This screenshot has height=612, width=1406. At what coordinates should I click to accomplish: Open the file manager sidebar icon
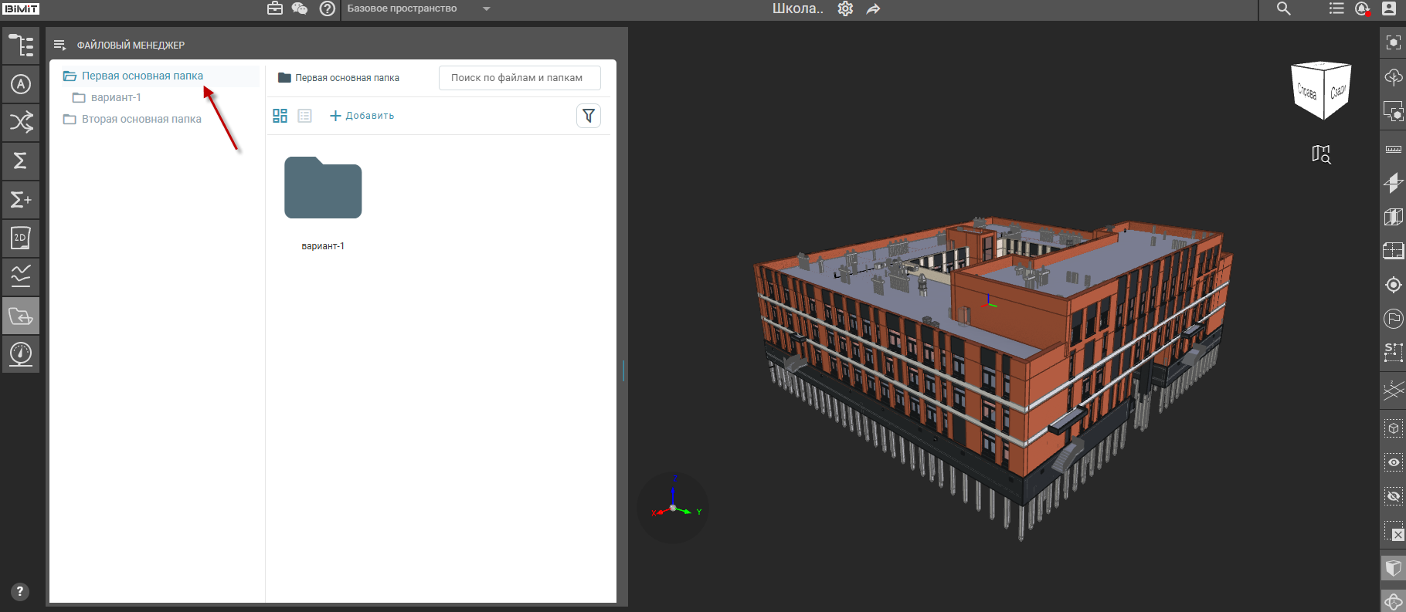(21, 316)
